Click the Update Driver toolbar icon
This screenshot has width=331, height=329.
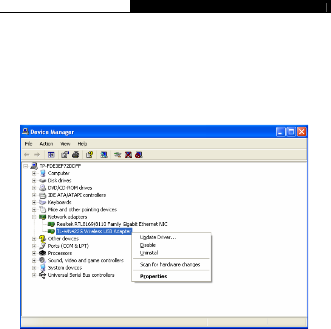coord(118,155)
